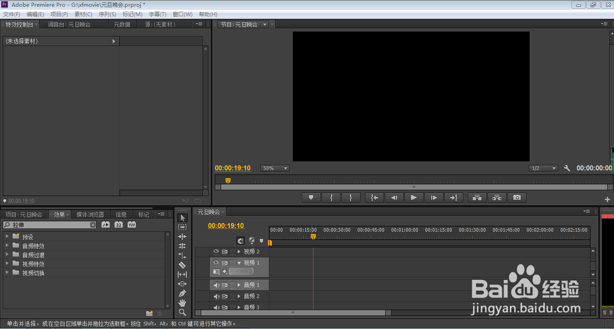Set Encore chapter marker in timeline

pyautogui.click(x=252, y=241)
